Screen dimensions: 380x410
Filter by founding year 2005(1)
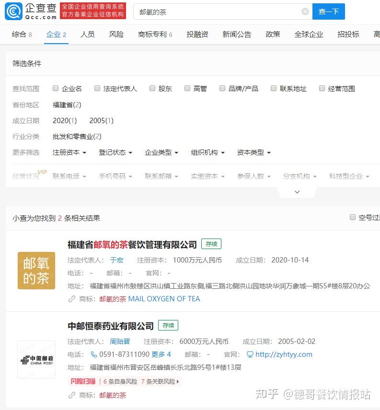(x=102, y=121)
